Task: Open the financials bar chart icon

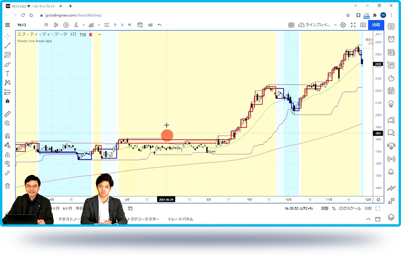Action: pyautogui.click(x=91, y=25)
